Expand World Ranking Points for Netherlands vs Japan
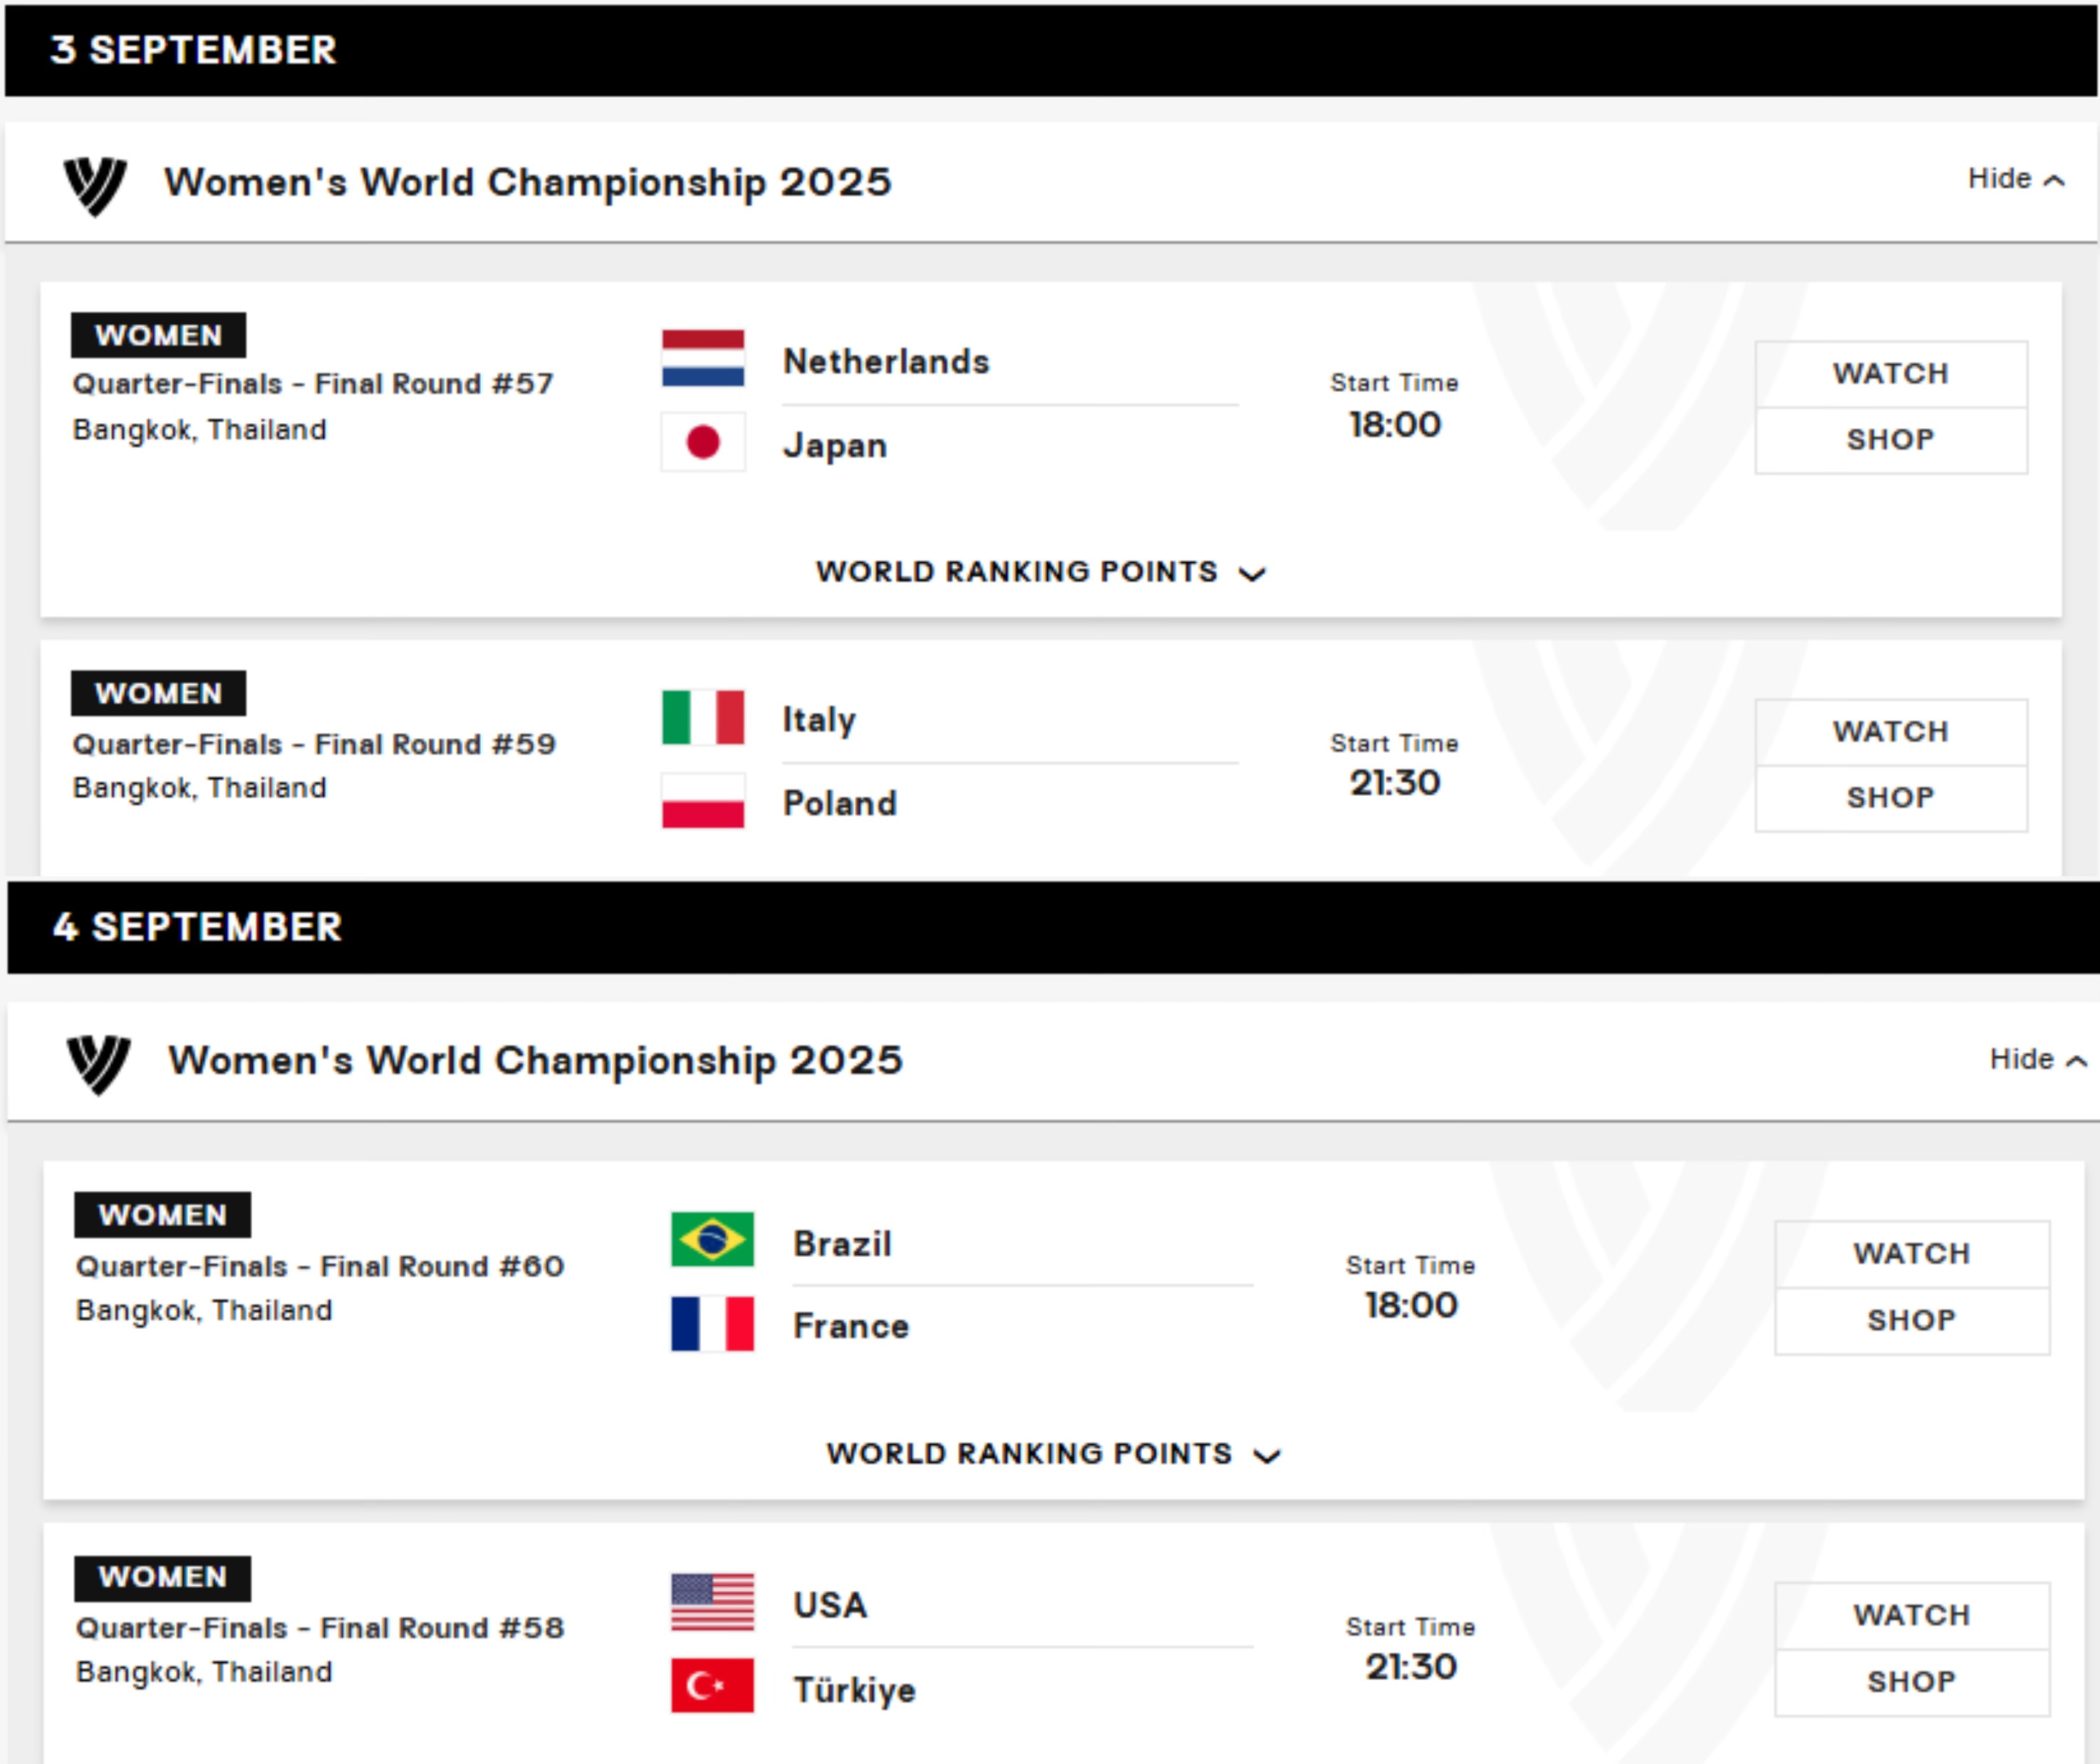 coord(1040,572)
